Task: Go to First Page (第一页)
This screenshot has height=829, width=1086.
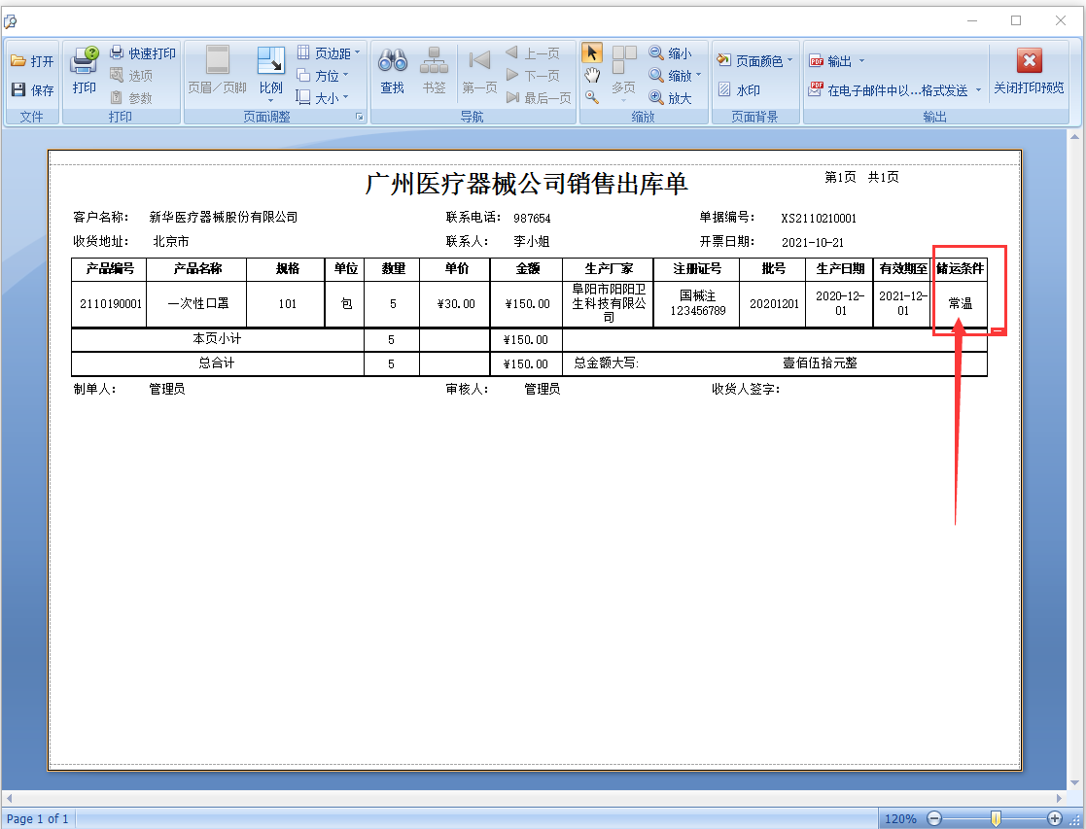Action: tap(479, 70)
